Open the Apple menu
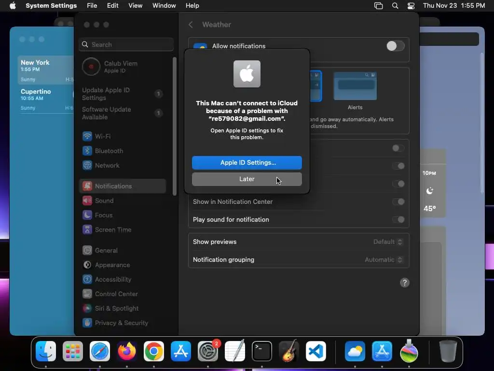 [x=13, y=6]
